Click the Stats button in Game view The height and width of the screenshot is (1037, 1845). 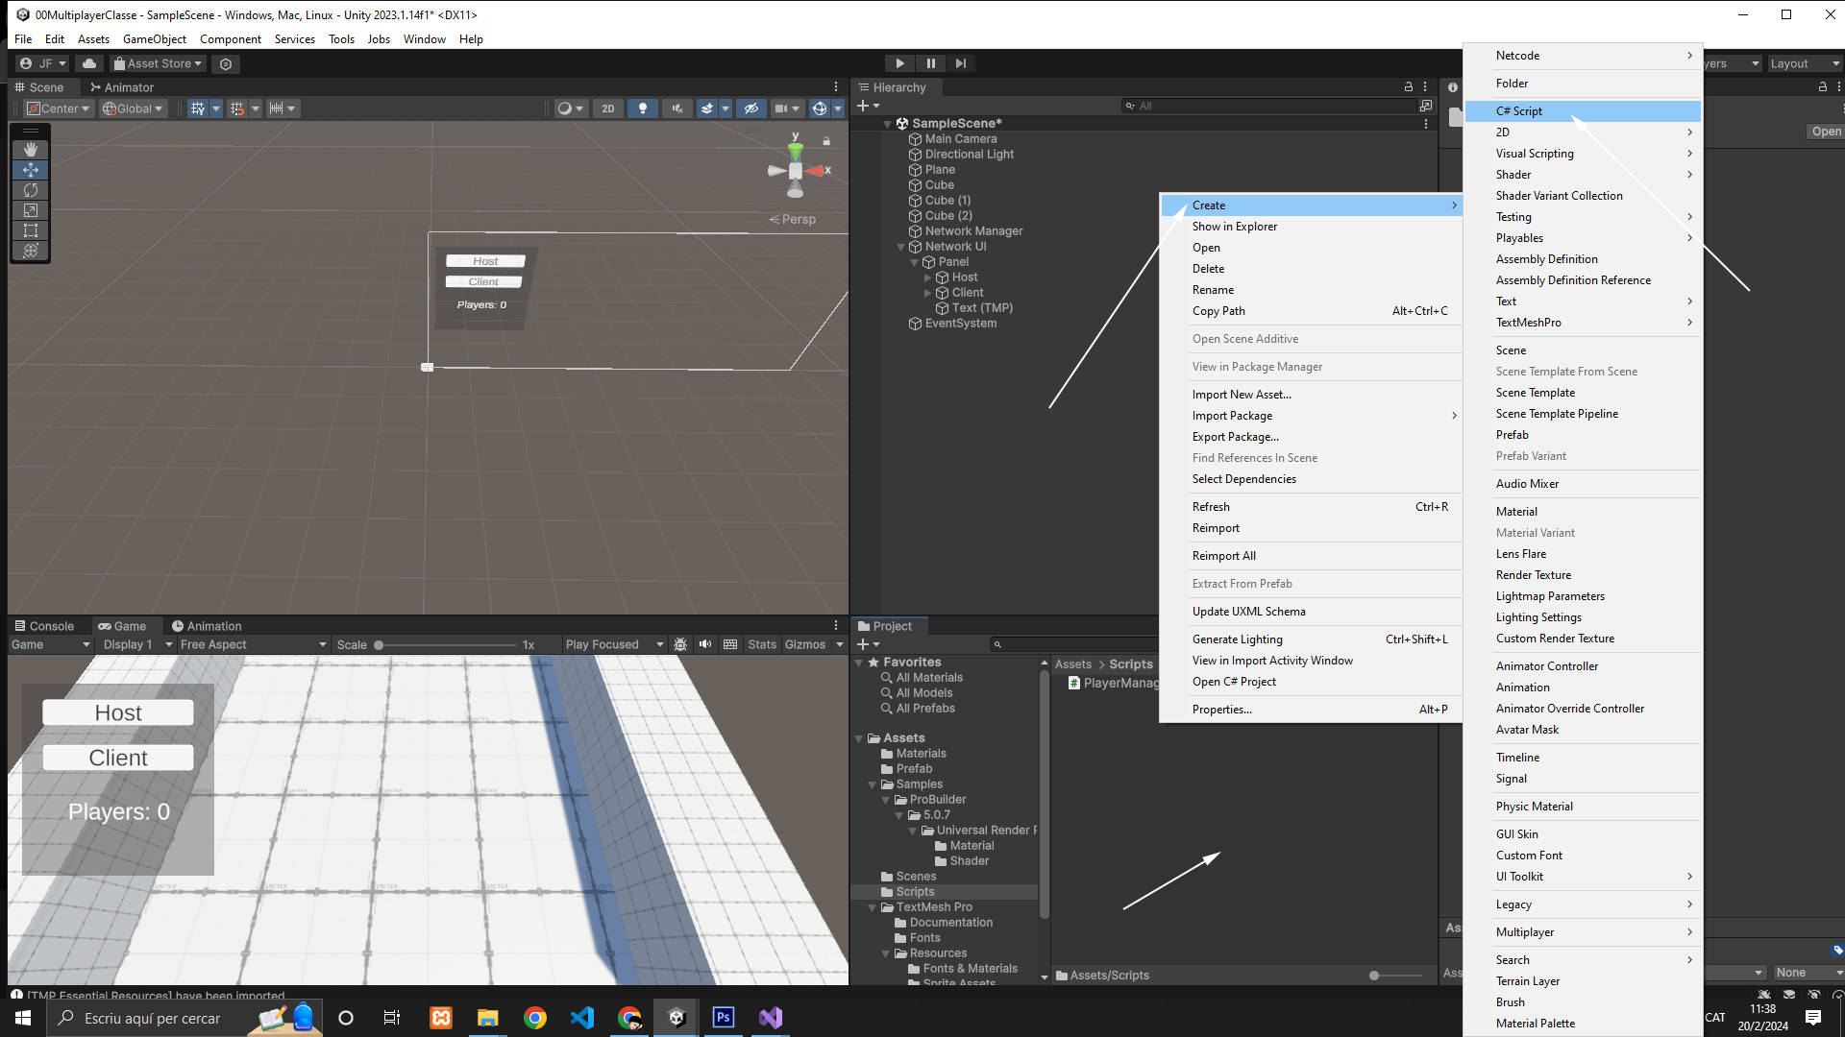[x=762, y=644]
